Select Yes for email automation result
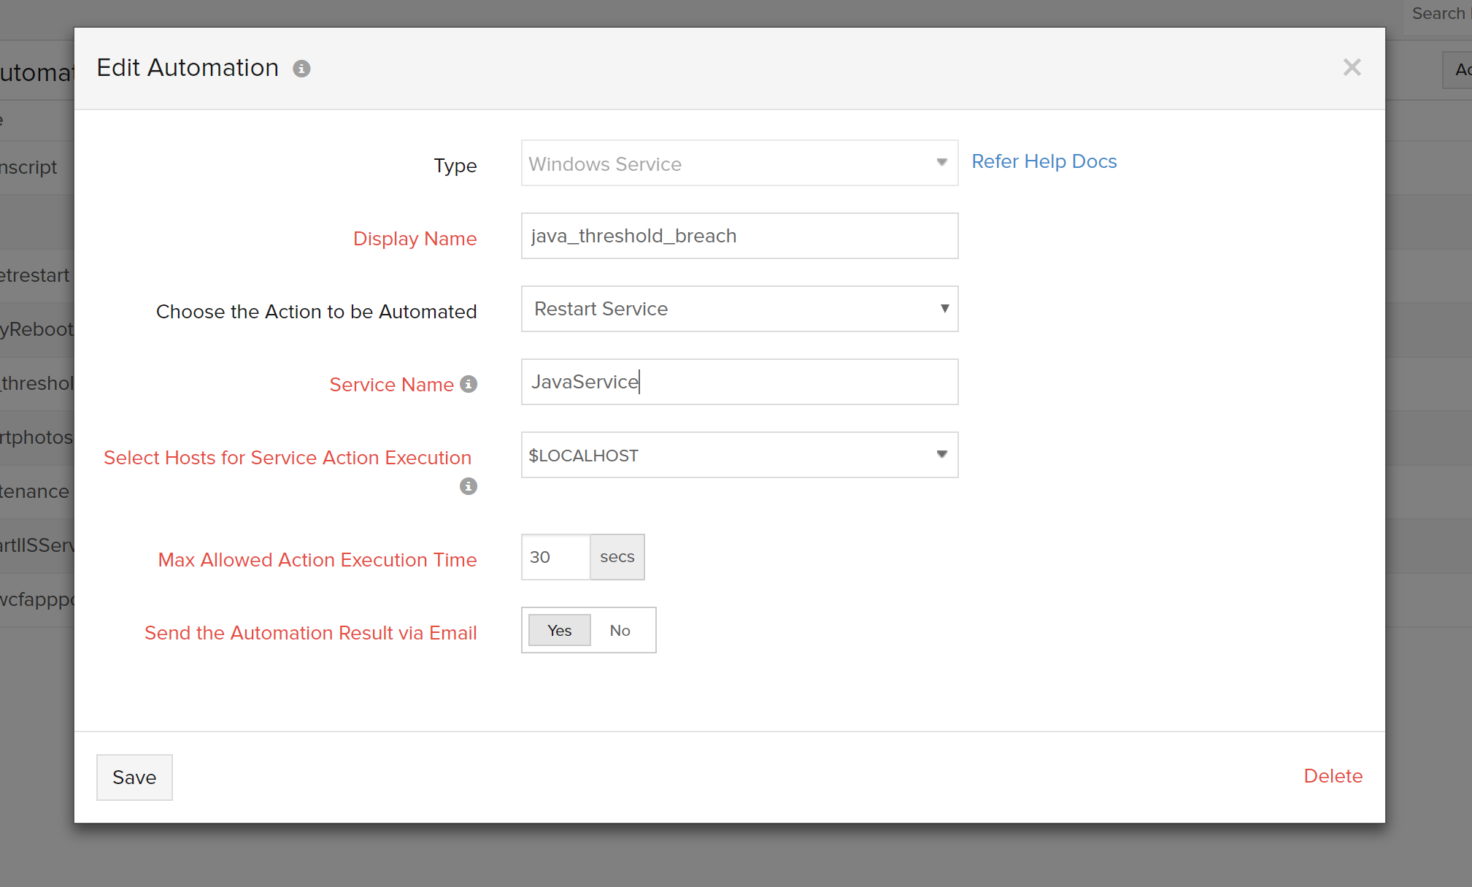This screenshot has height=887, width=1472. (x=559, y=630)
